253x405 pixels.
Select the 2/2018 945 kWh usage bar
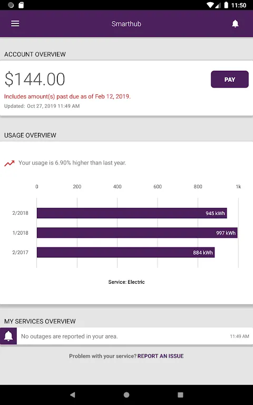tap(132, 213)
